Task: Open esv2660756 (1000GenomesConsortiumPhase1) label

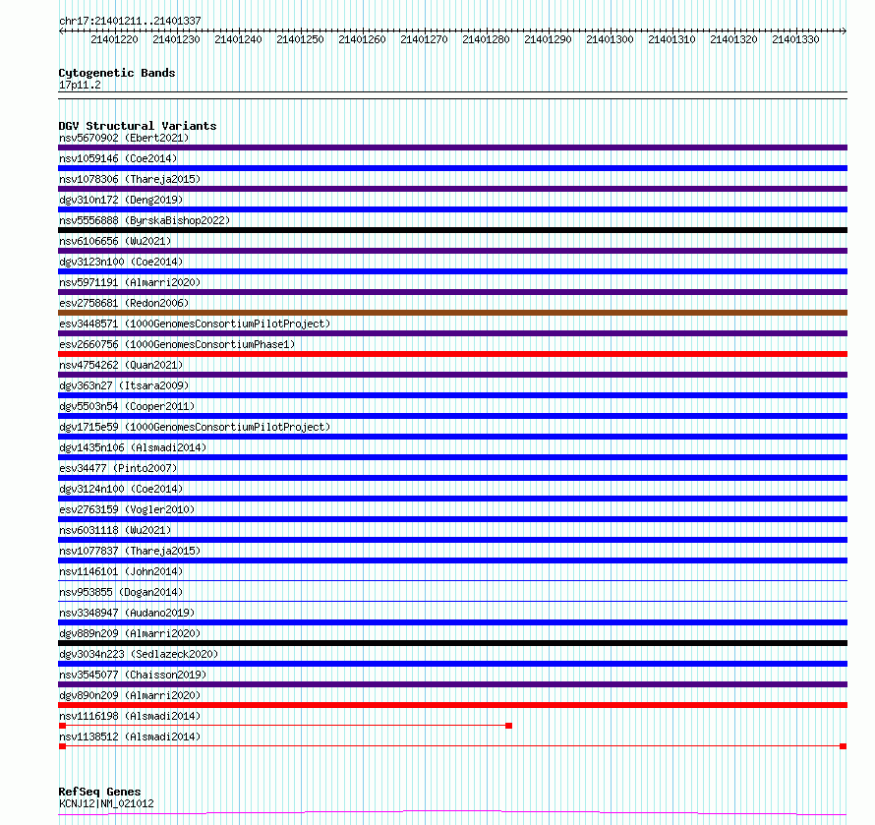Action: point(177,344)
